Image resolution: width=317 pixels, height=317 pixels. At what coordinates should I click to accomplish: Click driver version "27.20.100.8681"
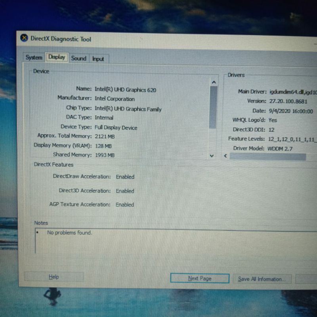point(288,101)
